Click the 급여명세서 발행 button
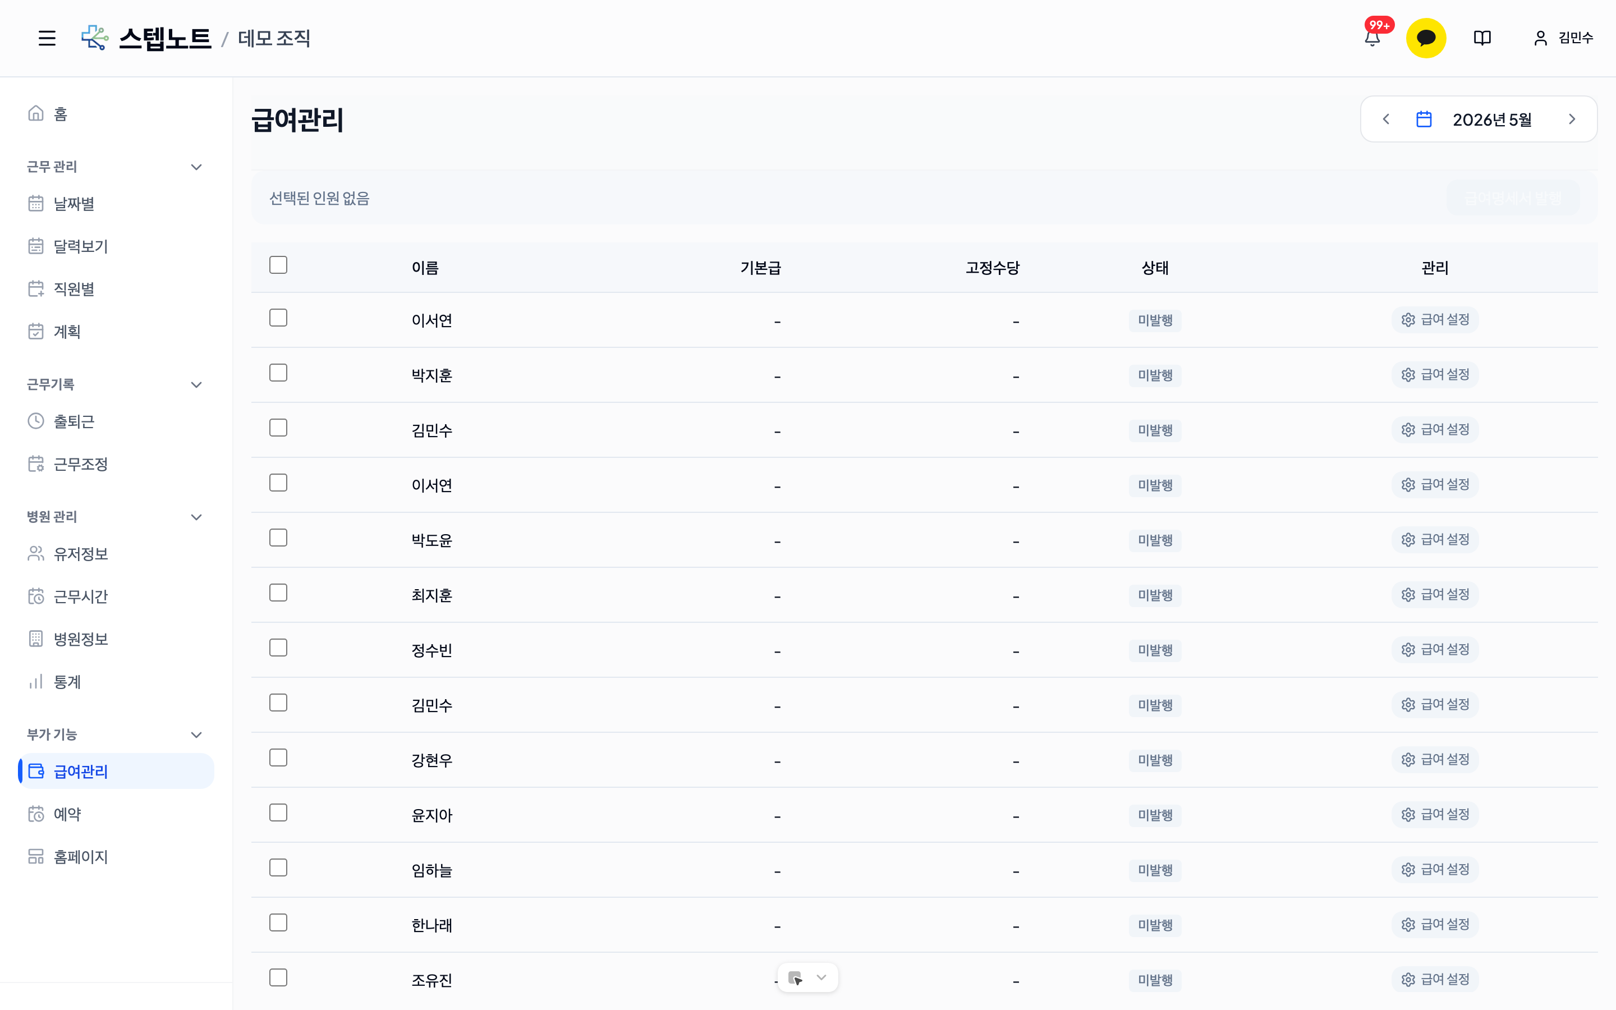1616x1010 pixels. [1513, 199]
